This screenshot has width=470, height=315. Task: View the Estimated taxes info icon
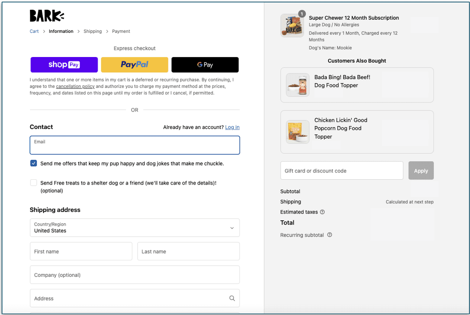pos(323,212)
